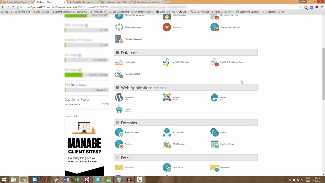Image resolution: width=325 pixels, height=183 pixels.
Task: Switch to the WordPress Setup Config tab
Action: click(x=149, y=2)
